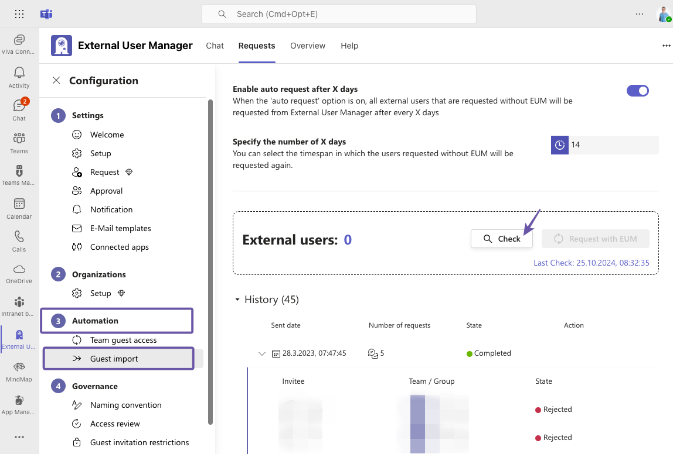The image size is (673, 454).
Task: Open the Intranet app in sidebar
Action: click(x=19, y=307)
